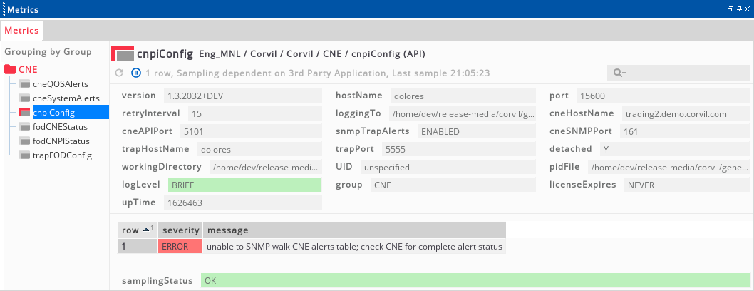
Task: Select cneSystemAlerts in the tree
Action: point(66,98)
